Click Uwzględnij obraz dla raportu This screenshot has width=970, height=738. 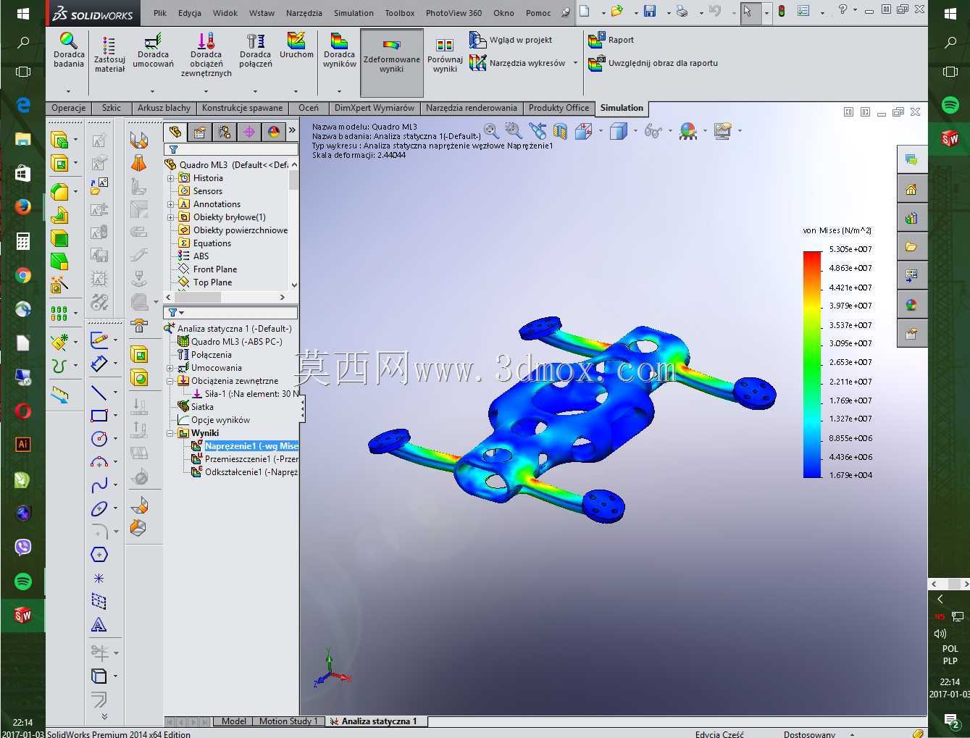[x=653, y=63]
